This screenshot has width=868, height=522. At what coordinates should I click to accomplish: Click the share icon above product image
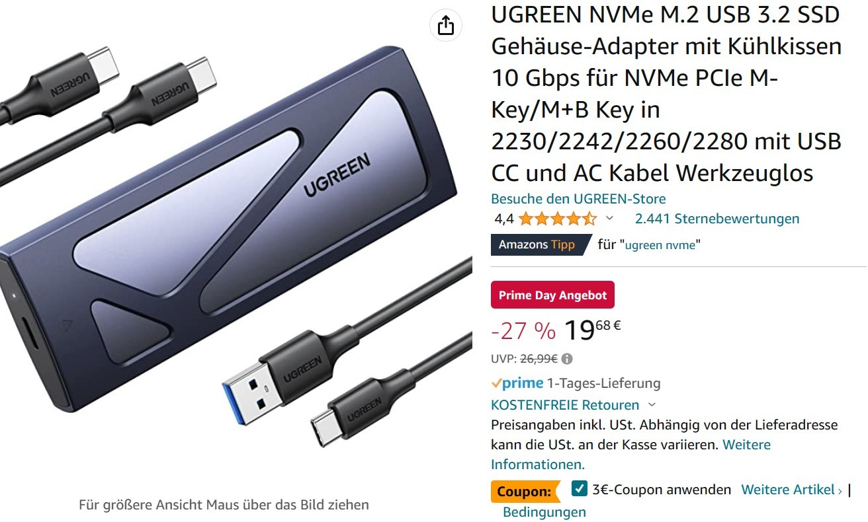446,25
